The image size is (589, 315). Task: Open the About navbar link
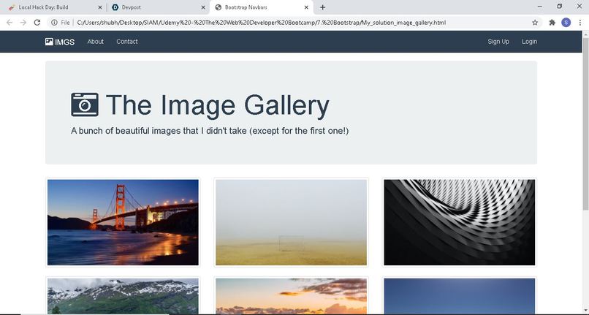96,42
